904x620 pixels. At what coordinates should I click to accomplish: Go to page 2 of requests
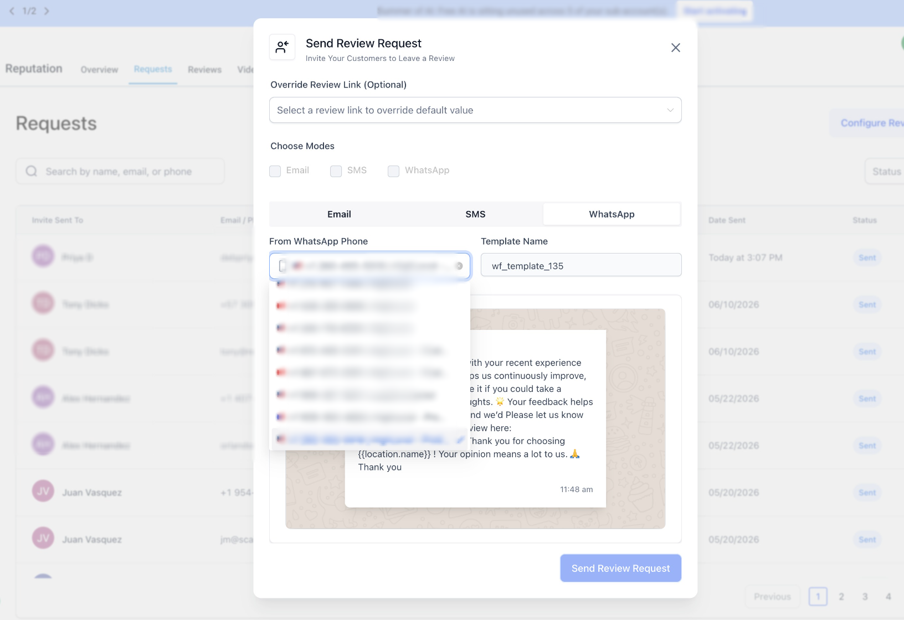[841, 597]
